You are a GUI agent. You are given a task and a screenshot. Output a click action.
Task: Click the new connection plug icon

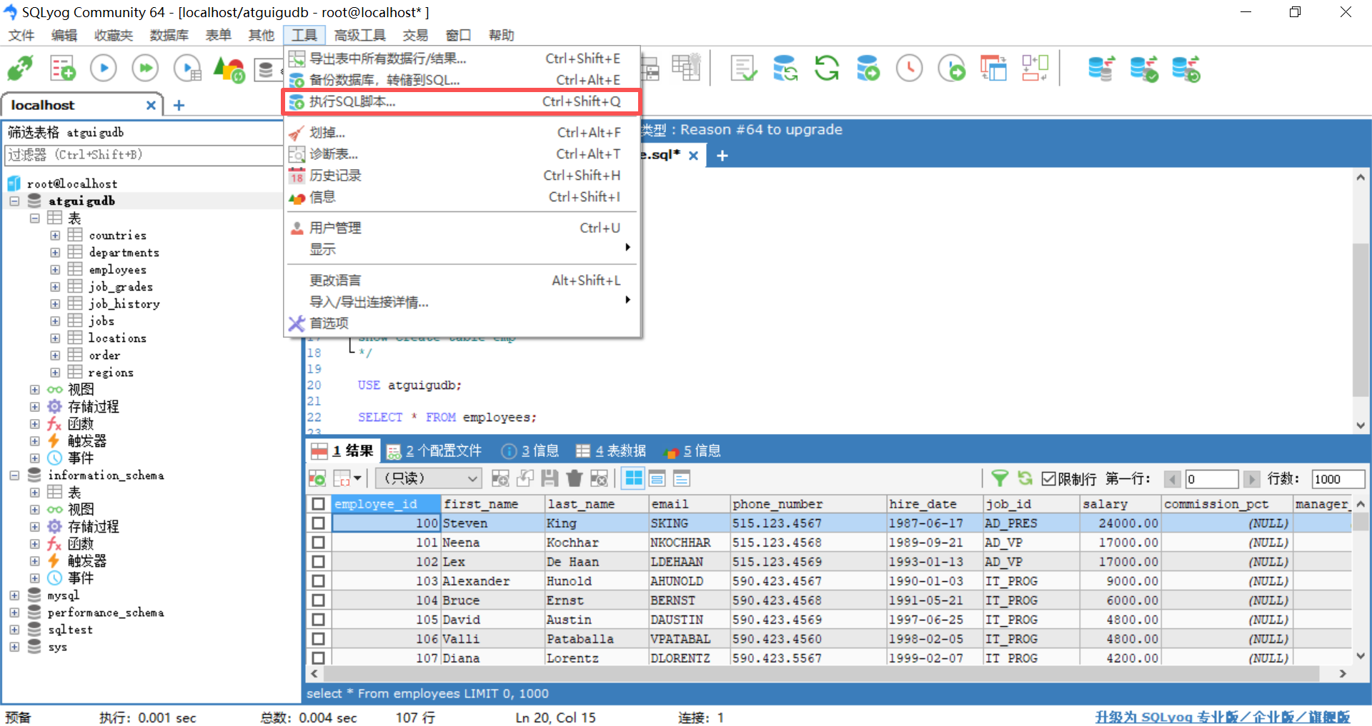click(x=20, y=69)
